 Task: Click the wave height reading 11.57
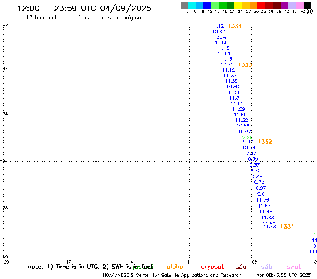[x=264, y=206]
